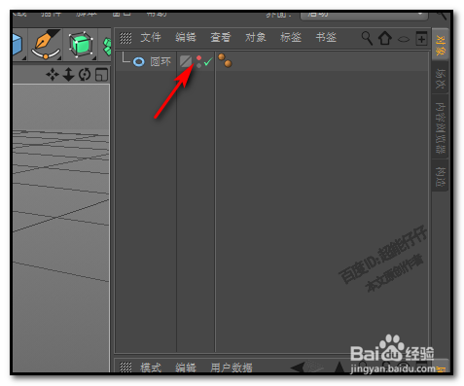This screenshot has height=386, width=464.
Task: Open the Object Manager 编辑 menu
Action: click(x=186, y=37)
